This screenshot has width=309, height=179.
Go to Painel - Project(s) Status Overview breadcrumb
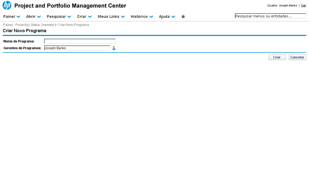(29, 25)
